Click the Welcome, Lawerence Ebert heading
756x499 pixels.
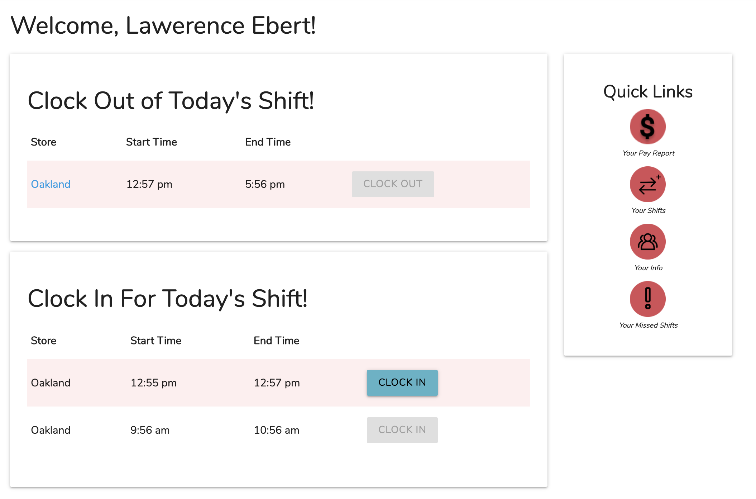point(163,26)
